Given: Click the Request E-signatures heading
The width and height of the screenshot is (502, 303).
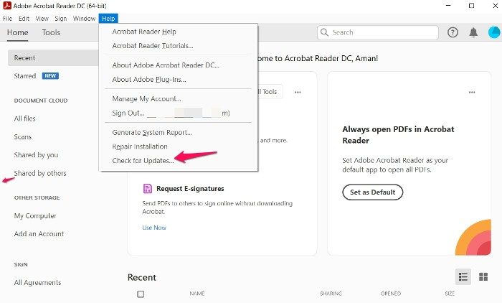Looking at the screenshot, I should click(x=190, y=189).
